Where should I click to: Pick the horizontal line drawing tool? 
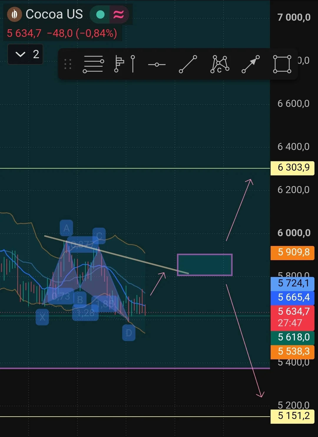157,64
